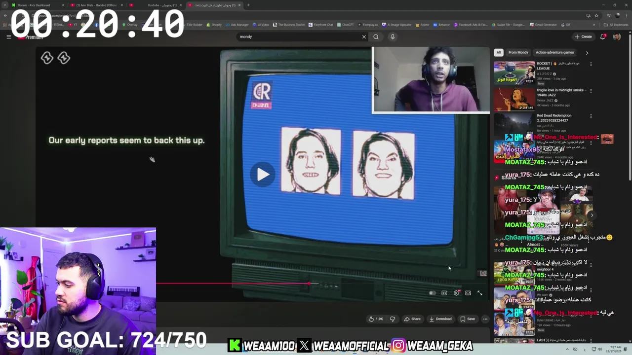Dislike the video
Viewport: 632px width, 355px height.
pos(393,319)
